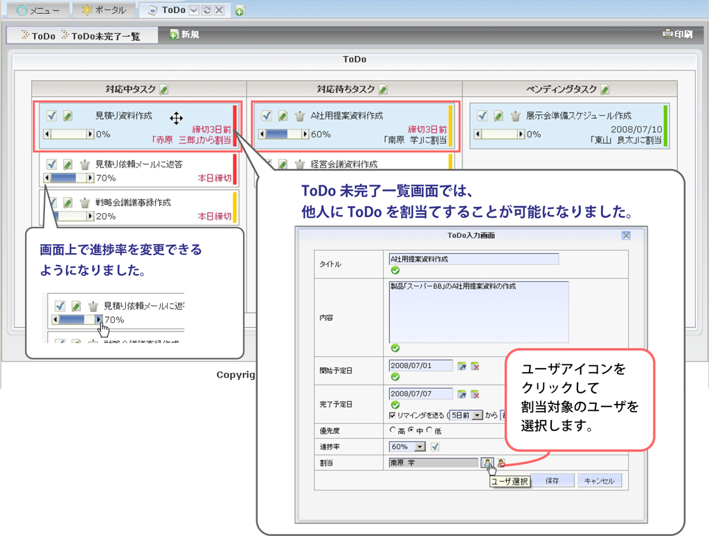Open the メニュー tab
Image resolution: width=709 pixels, height=536 pixels.
pyautogui.click(x=38, y=10)
